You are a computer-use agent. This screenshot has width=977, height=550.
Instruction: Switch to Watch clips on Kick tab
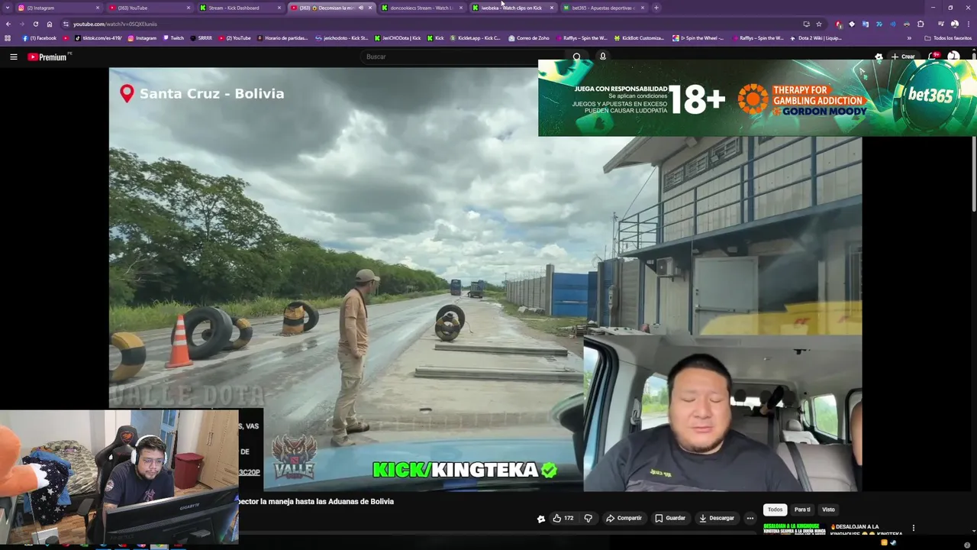click(x=512, y=8)
